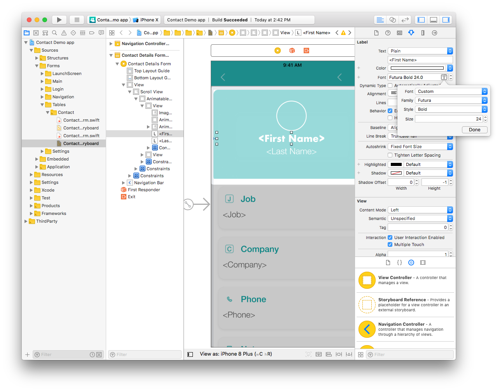Viewport: 502px width, 391px height.
Task: Show the object library tab
Action: [x=411, y=263]
